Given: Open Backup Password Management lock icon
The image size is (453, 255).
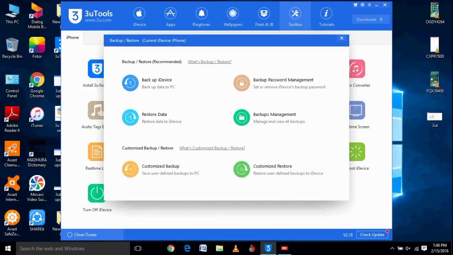Looking at the screenshot, I should 242,83.
